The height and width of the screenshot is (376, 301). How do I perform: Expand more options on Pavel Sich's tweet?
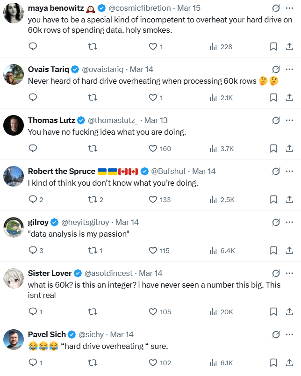click(290, 334)
